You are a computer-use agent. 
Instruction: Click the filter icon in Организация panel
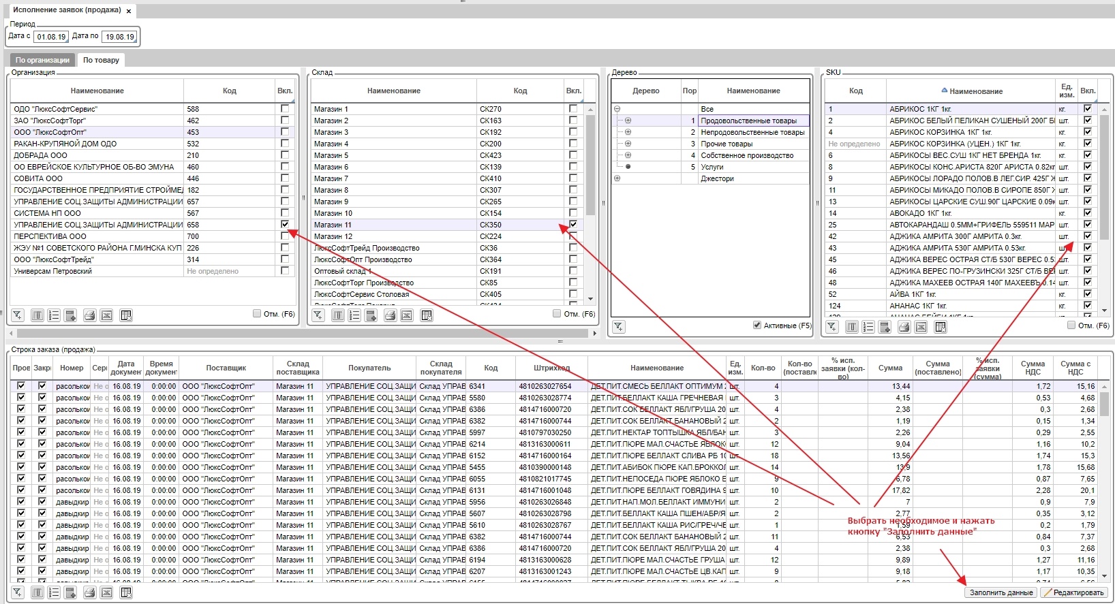point(17,315)
